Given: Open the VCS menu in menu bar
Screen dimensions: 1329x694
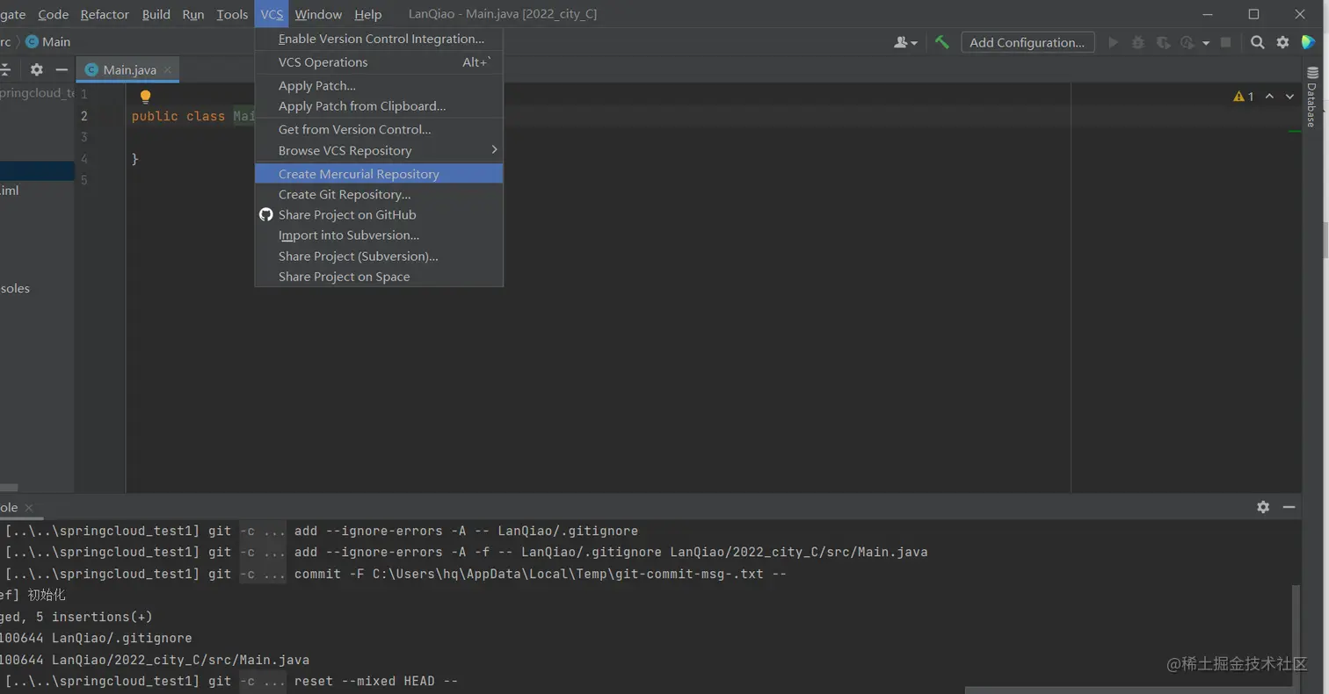Looking at the screenshot, I should pos(272,14).
